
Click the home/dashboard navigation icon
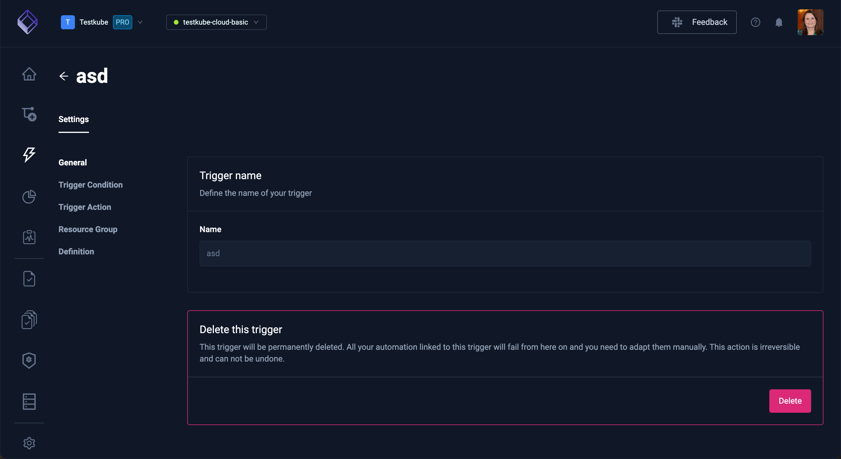(29, 73)
